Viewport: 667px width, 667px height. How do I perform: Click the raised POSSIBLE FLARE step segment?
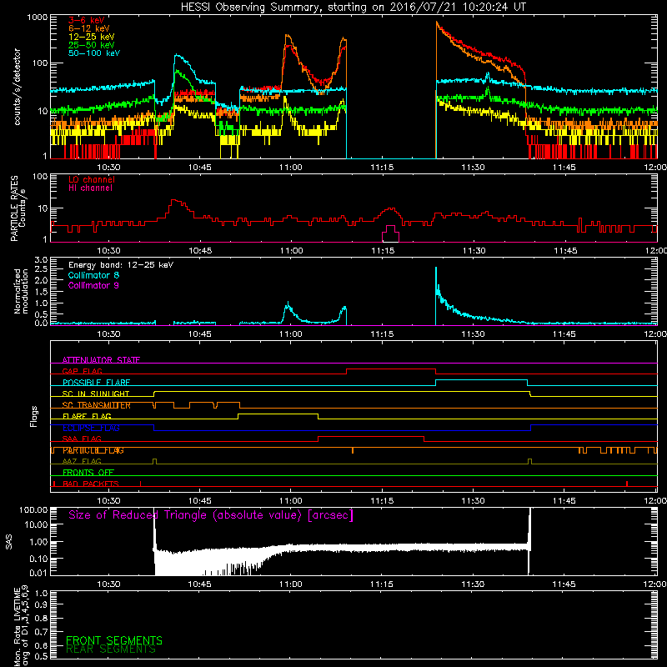(x=482, y=380)
